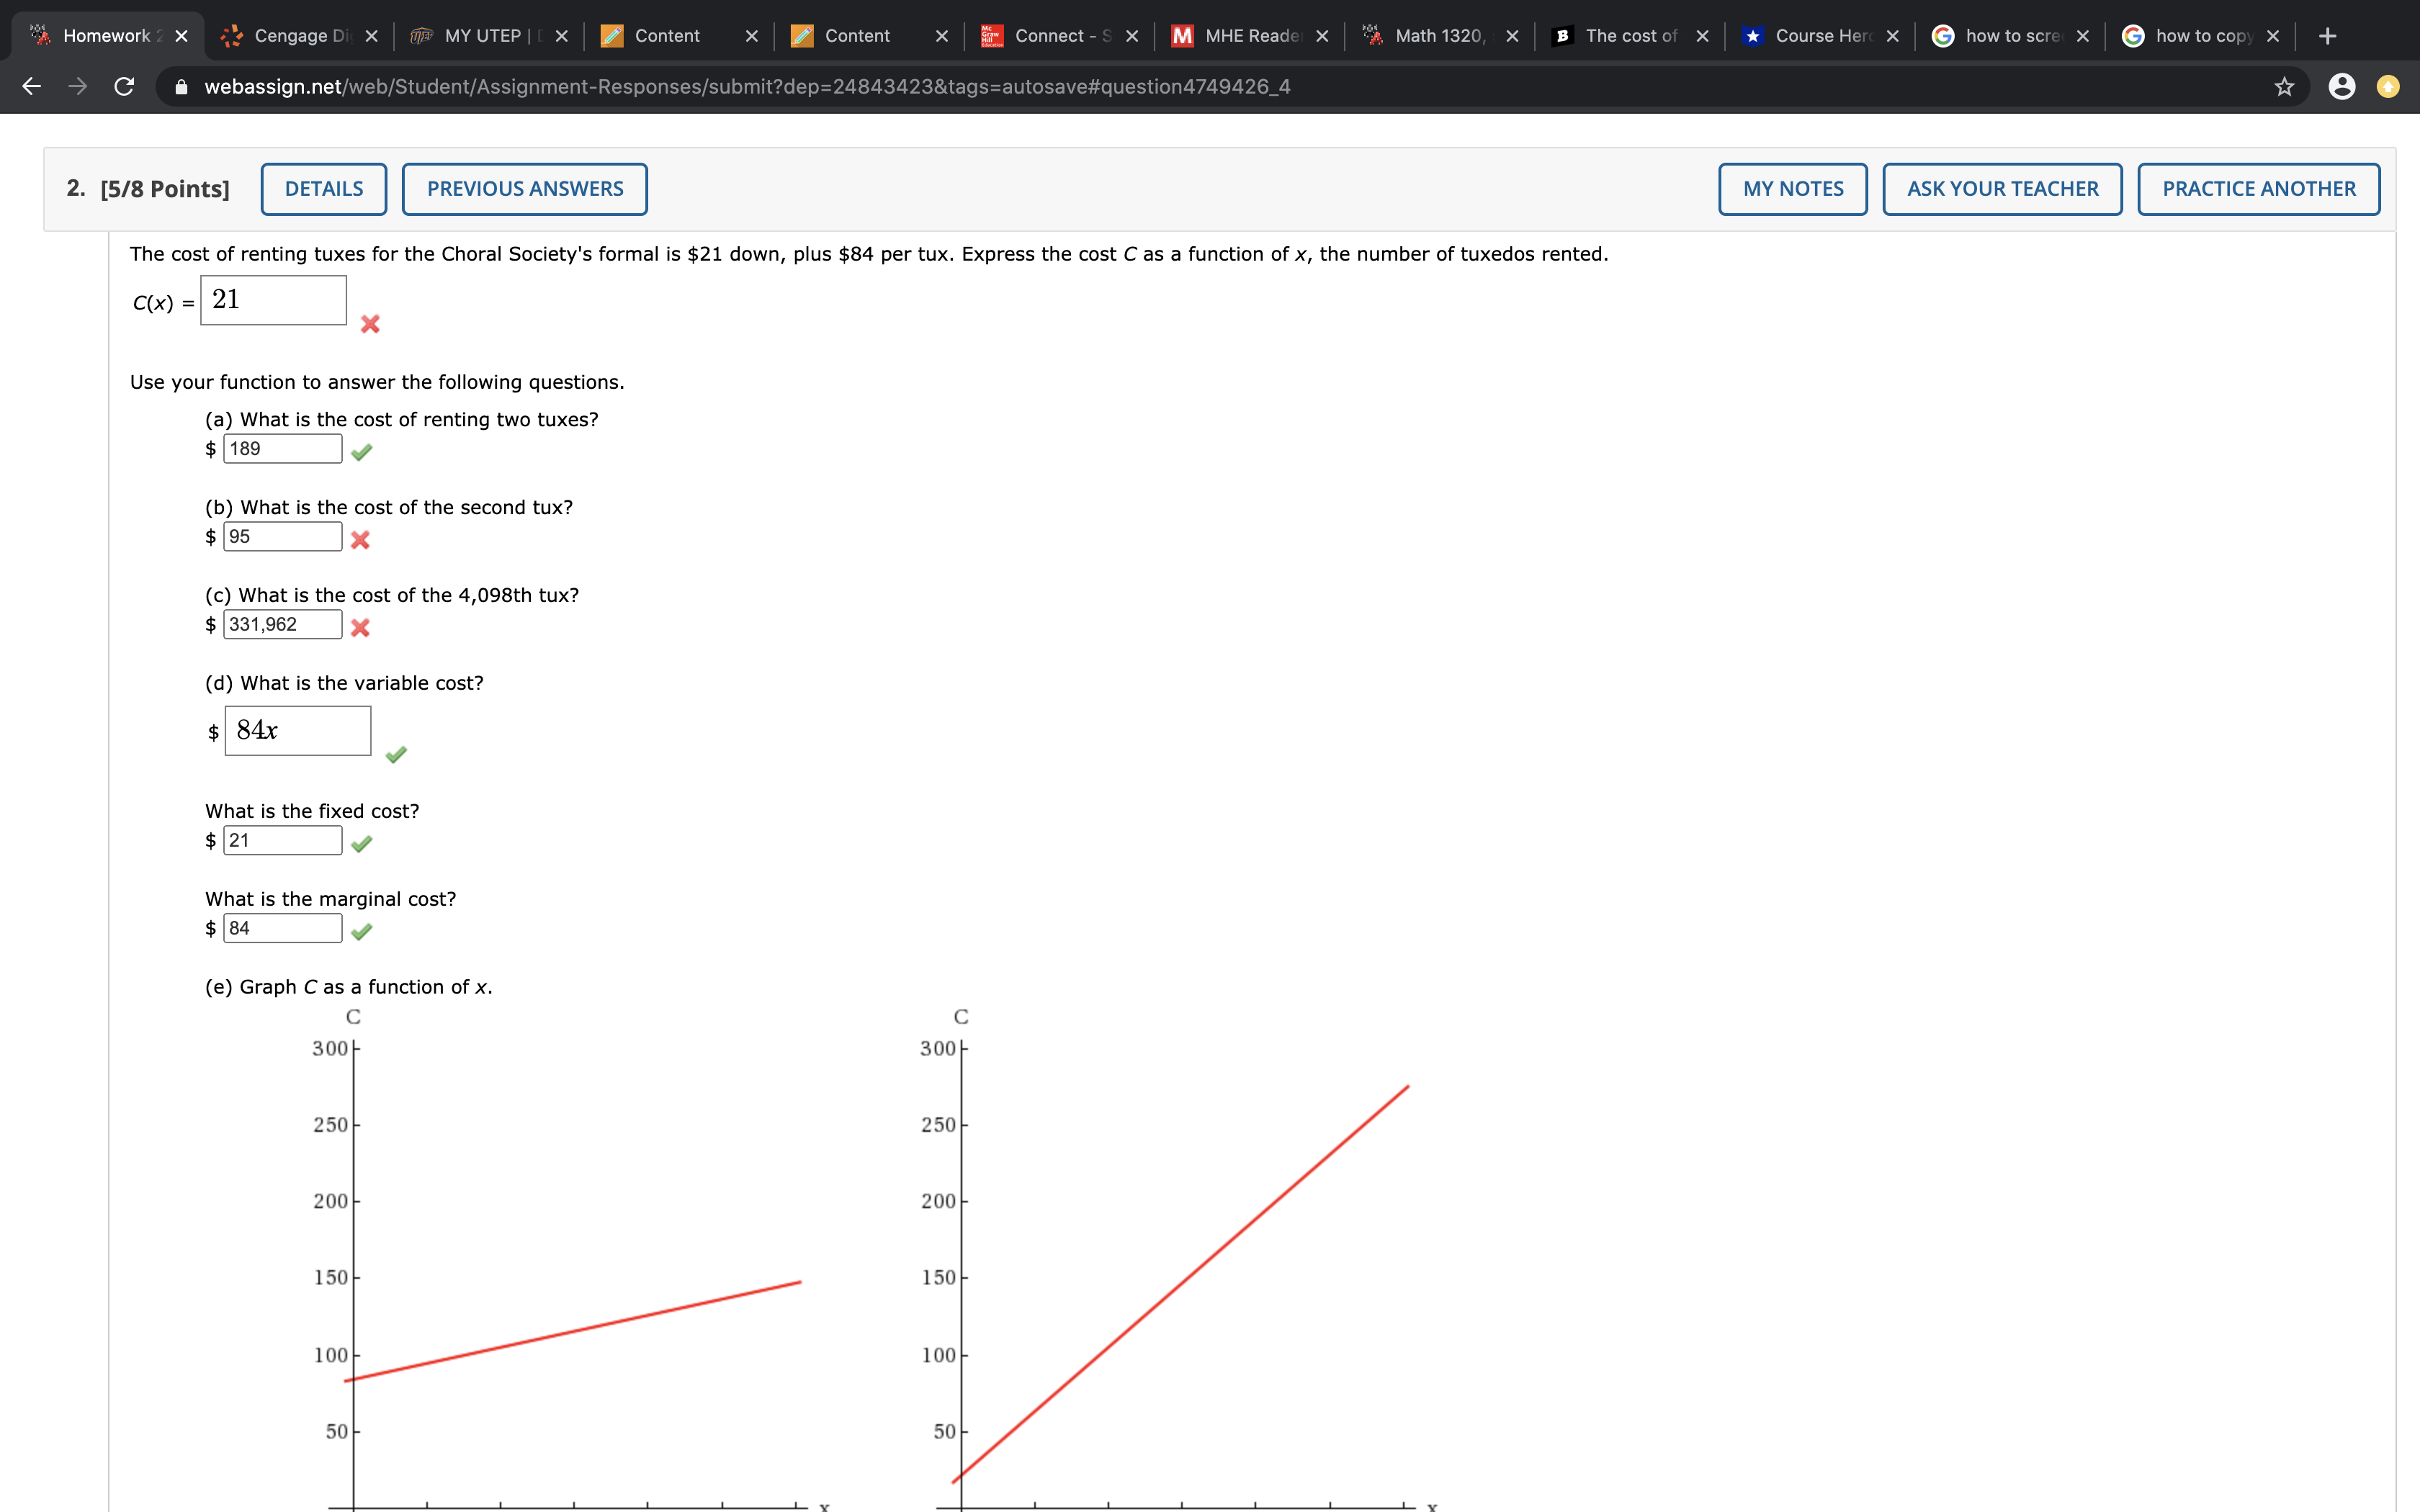Click the red X beside the C(x) answer
The height and width of the screenshot is (1512, 2420).
pyautogui.click(x=370, y=324)
